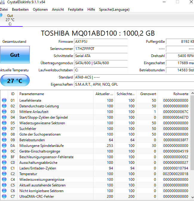194x201 pixels.
Task: Click the status icon for Laden/Entladen-Zyklen
Action: [4, 168]
